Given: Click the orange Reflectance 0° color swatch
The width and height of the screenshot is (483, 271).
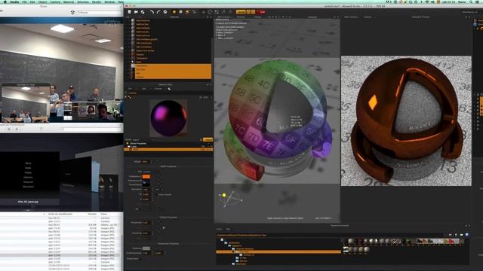Looking at the screenshot, I should 146,176.
